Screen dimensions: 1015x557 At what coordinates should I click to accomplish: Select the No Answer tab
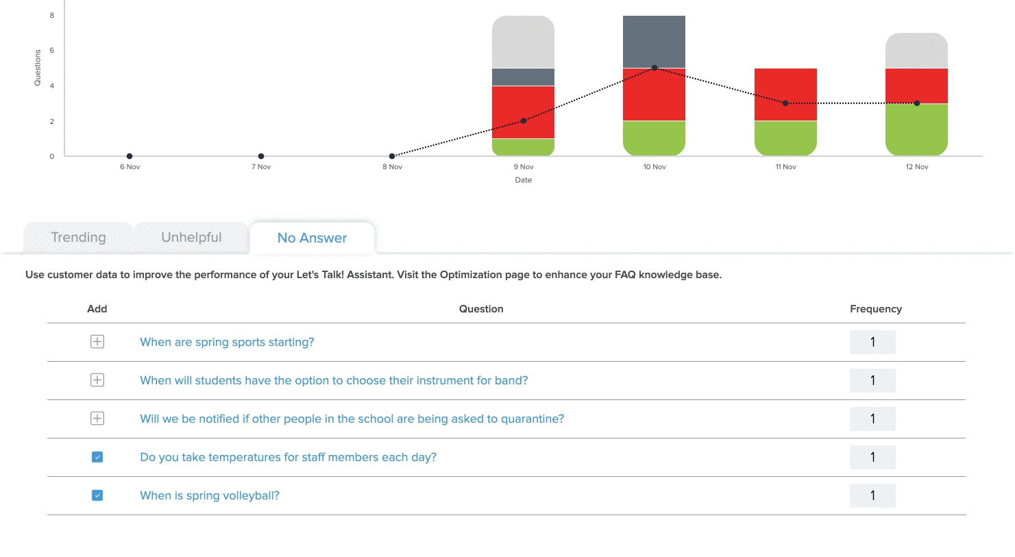pyautogui.click(x=312, y=238)
